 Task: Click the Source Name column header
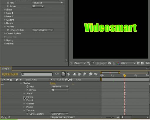tap(31, 80)
